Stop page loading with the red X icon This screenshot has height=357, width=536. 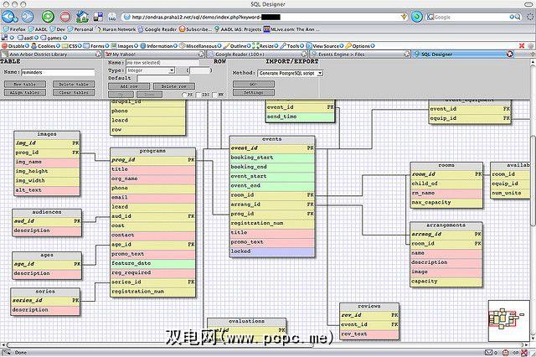pyautogui.click(x=65, y=16)
